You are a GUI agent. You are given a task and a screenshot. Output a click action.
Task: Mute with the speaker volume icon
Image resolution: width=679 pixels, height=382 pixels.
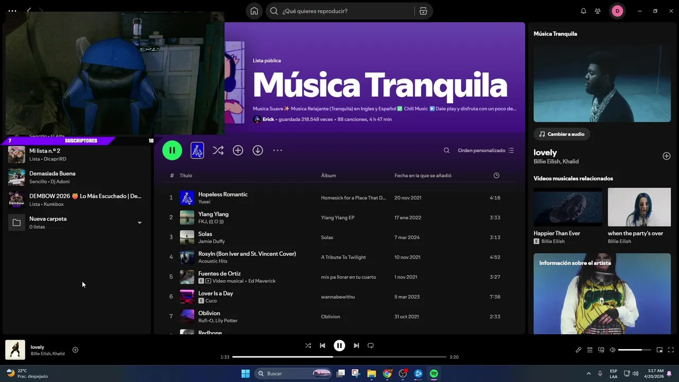(613, 350)
